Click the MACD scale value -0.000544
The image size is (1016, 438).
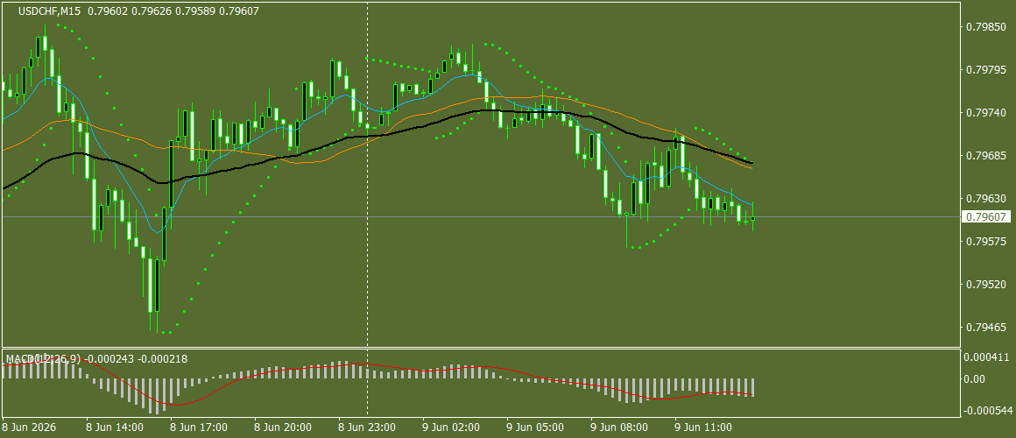986,410
